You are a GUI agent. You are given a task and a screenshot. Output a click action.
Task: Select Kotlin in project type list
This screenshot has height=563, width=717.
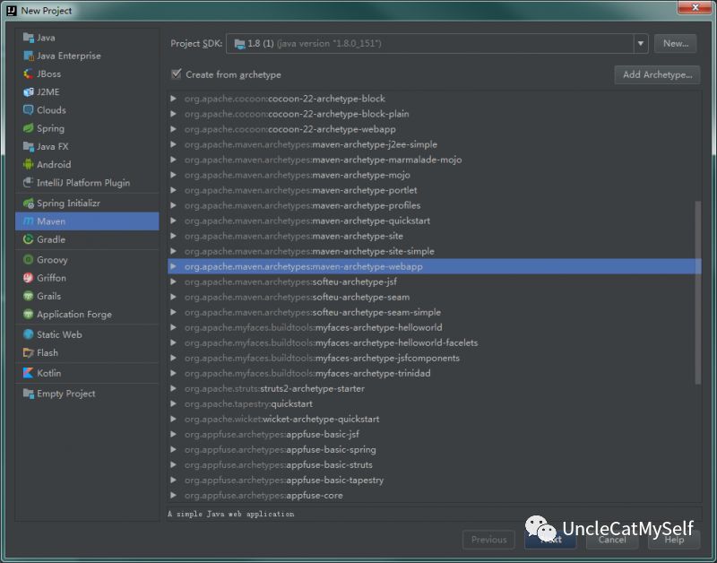pyautogui.click(x=87, y=373)
